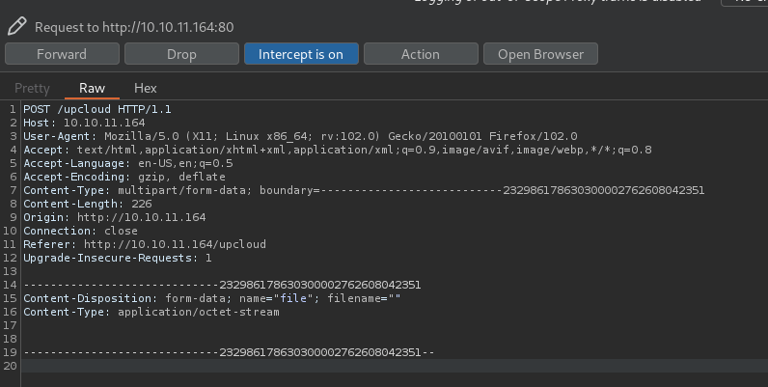
Task: Click the User-Agent header line
Action: 300,136
